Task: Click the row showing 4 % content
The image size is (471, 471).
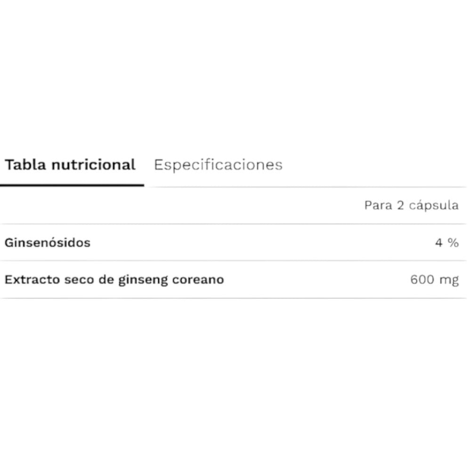Action: [235, 242]
